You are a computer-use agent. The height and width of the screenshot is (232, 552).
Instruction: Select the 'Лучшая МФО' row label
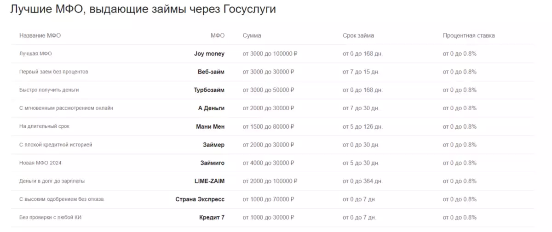tap(35, 54)
